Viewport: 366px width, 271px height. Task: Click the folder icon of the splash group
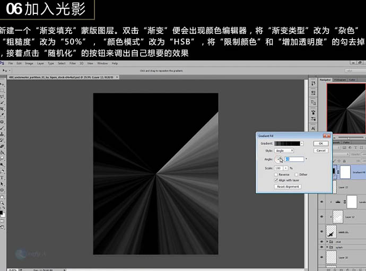click(330, 248)
